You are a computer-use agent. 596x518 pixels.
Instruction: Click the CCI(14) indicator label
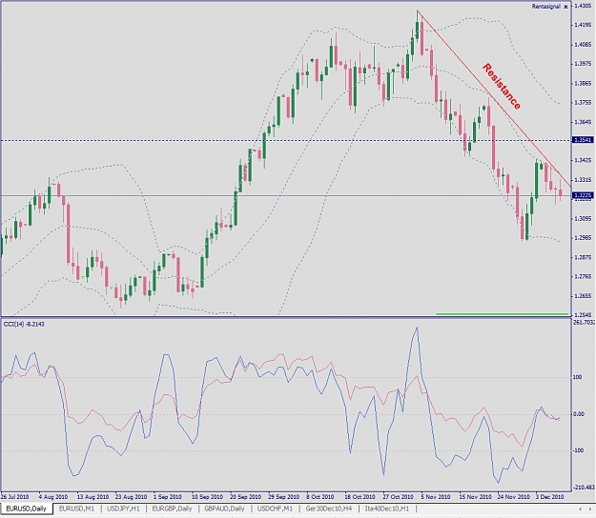(24, 324)
